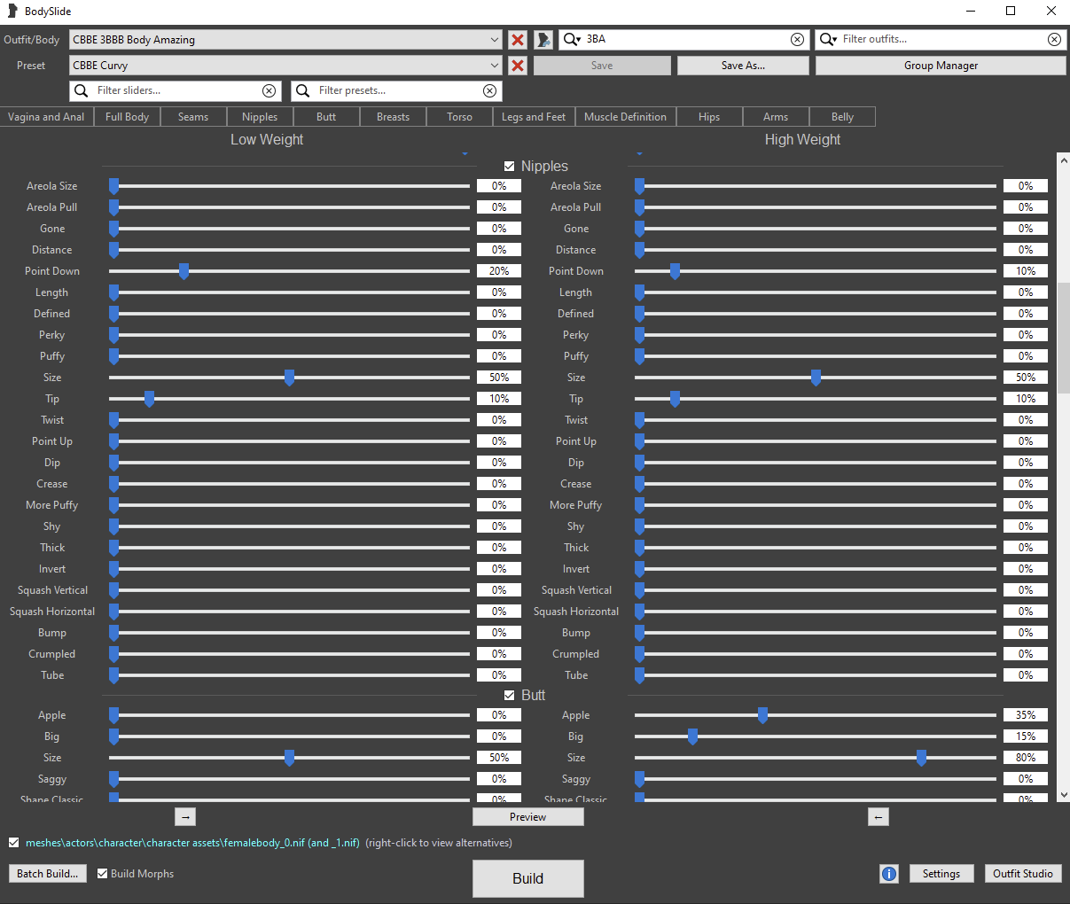Launch Outfit Studio

click(x=1022, y=874)
